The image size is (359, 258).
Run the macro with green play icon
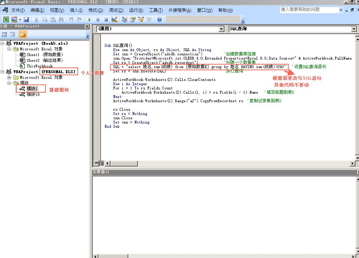pyautogui.click(x=89, y=20)
